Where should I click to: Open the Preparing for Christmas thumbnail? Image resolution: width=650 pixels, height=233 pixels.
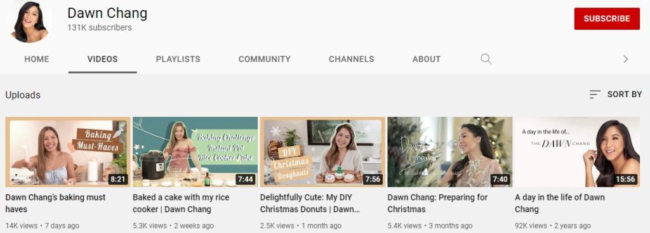point(450,152)
